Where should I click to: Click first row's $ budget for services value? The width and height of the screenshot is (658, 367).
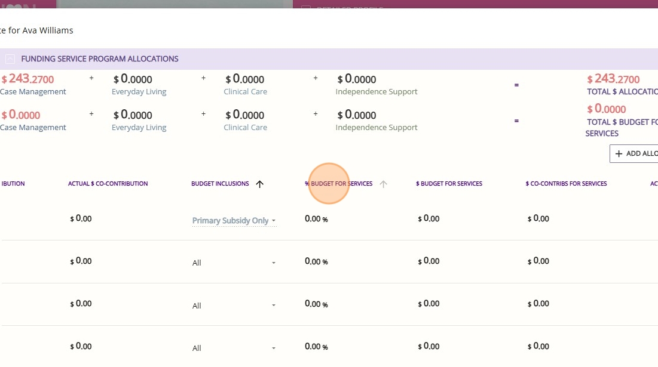point(429,219)
